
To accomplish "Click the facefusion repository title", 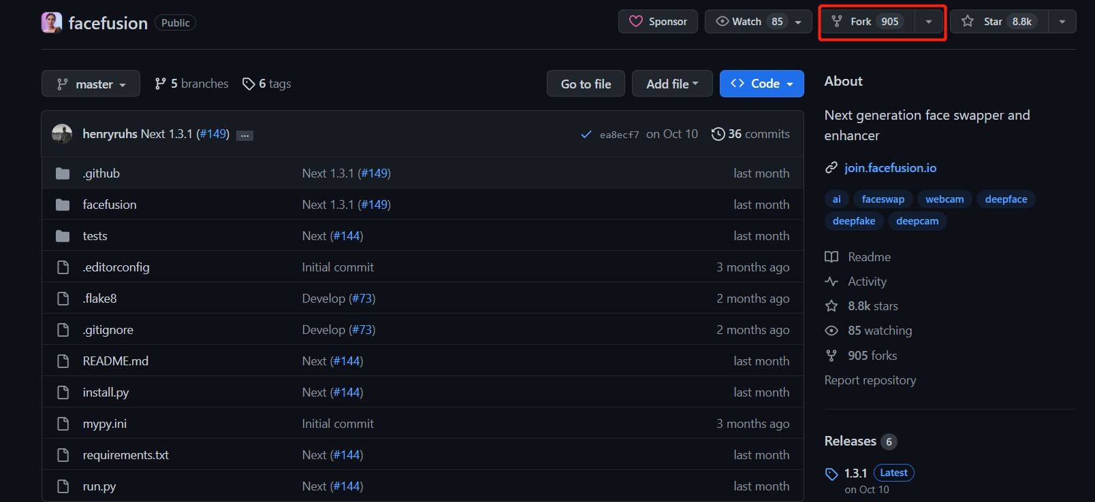I will 108,23.
